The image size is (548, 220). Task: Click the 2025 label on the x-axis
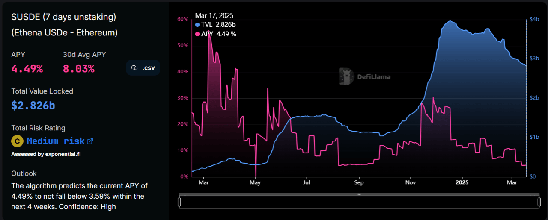[x=462, y=182]
